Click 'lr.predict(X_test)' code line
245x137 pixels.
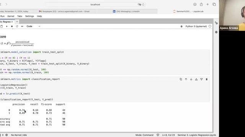tap(18, 94)
